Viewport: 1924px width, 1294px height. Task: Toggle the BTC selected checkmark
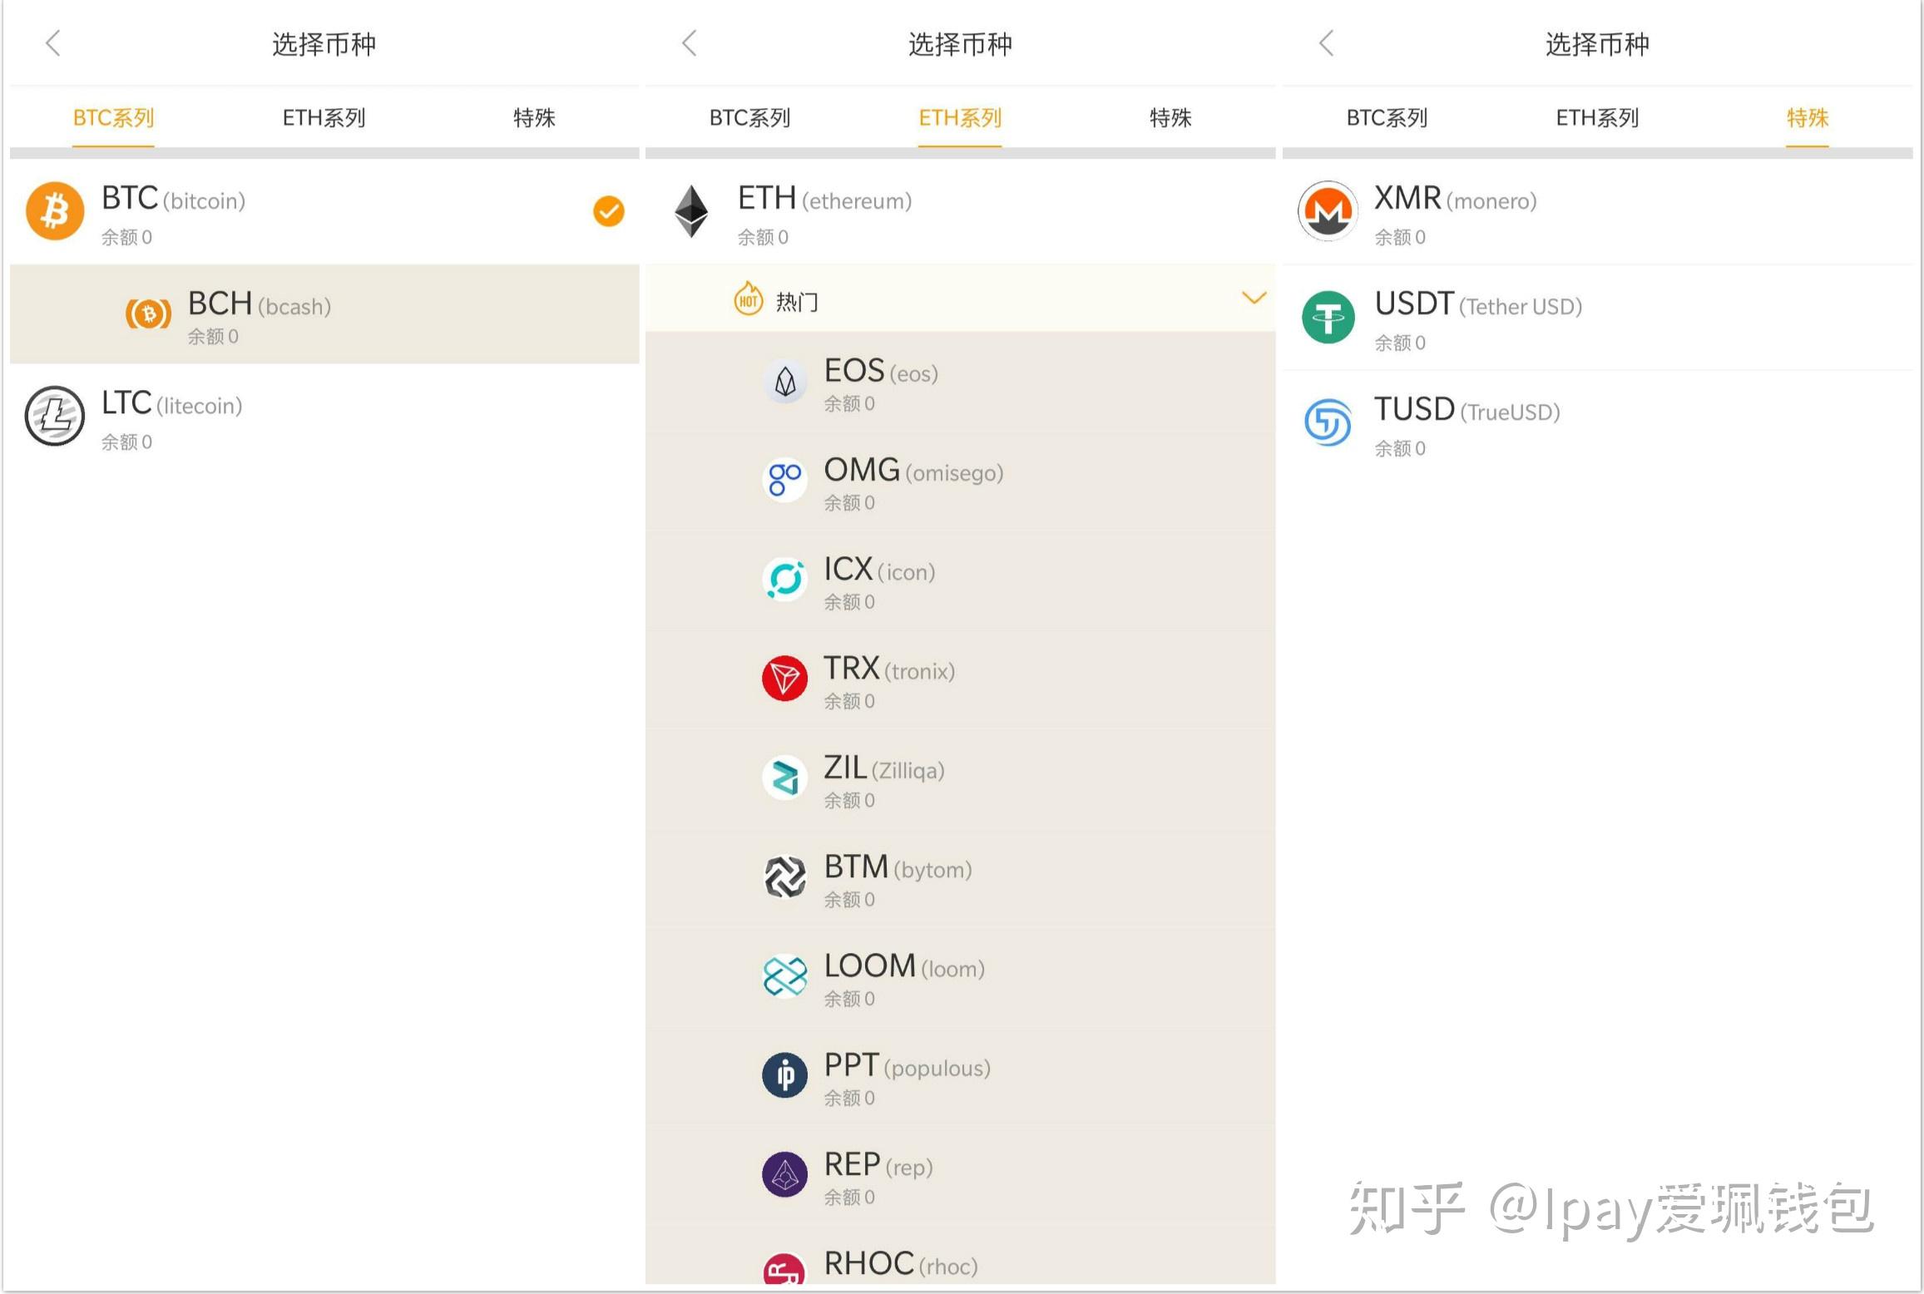pyautogui.click(x=608, y=214)
